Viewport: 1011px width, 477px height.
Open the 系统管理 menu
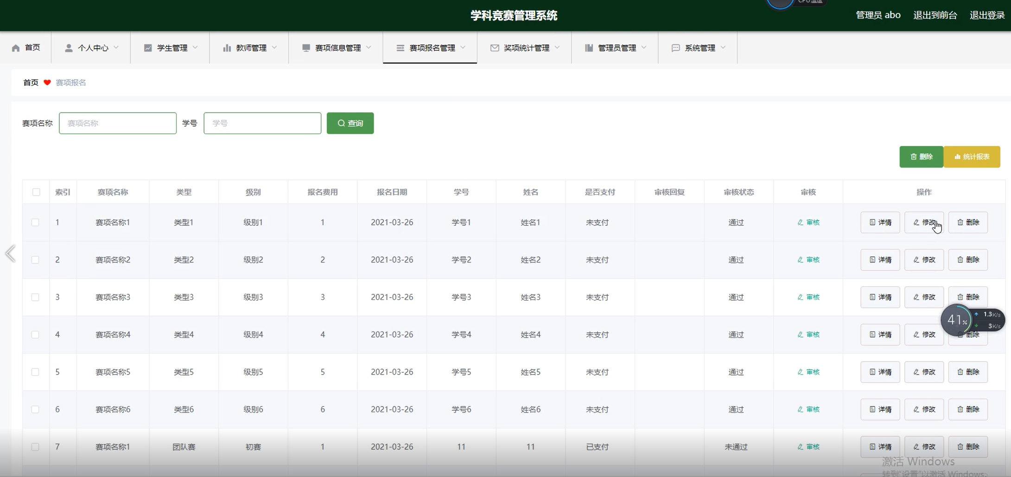698,48
